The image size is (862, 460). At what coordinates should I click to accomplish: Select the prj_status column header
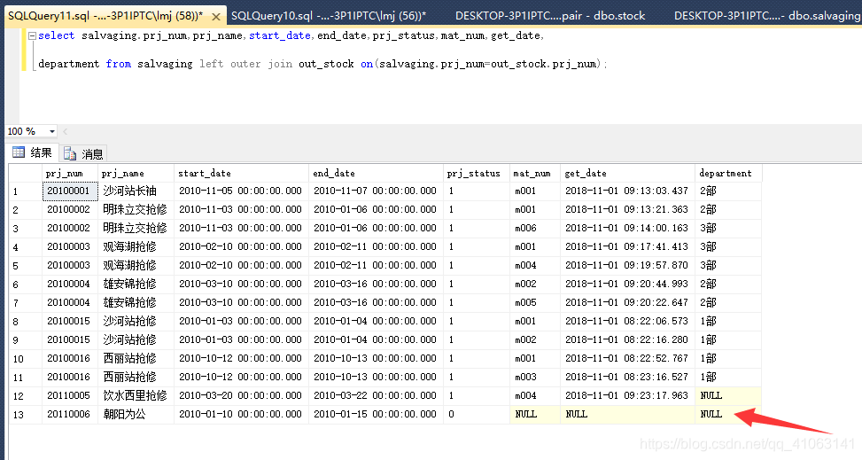tap(477, 173)
